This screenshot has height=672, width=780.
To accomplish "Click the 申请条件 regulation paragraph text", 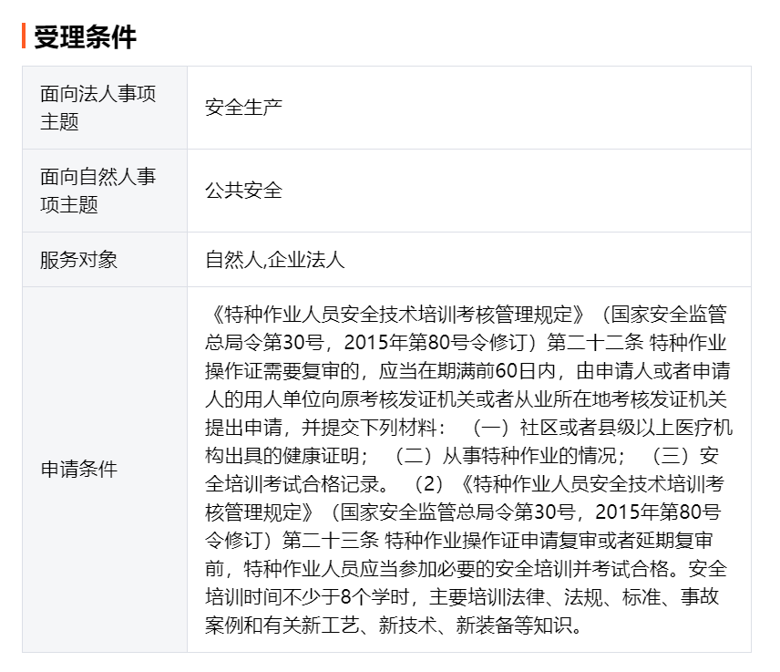I will tap(468, 470).
